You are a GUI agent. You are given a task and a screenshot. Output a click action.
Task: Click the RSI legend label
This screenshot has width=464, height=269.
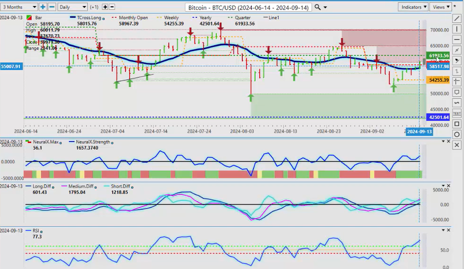pos(36,231)
